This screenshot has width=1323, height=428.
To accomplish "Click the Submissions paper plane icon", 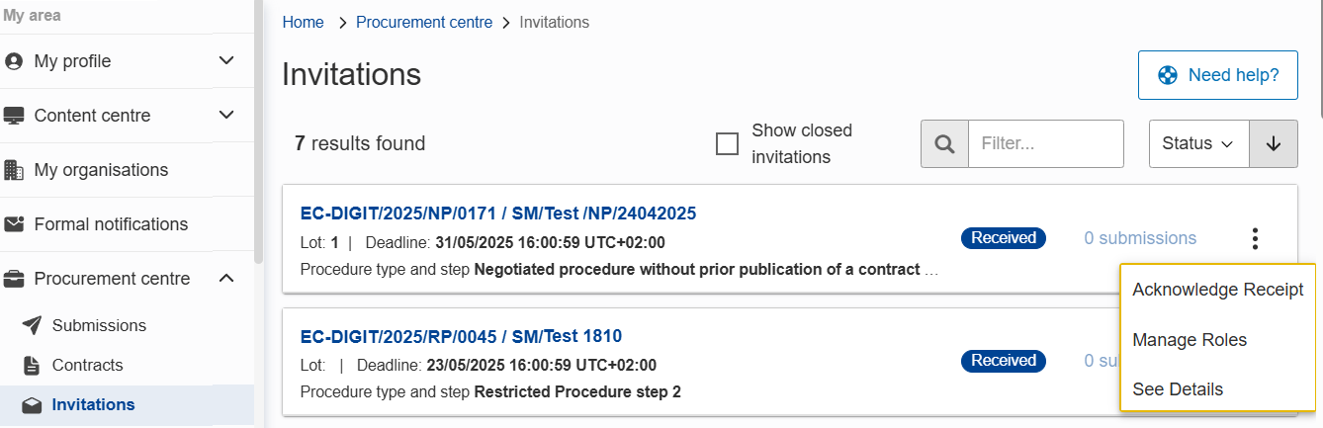I will coord(32,325).
